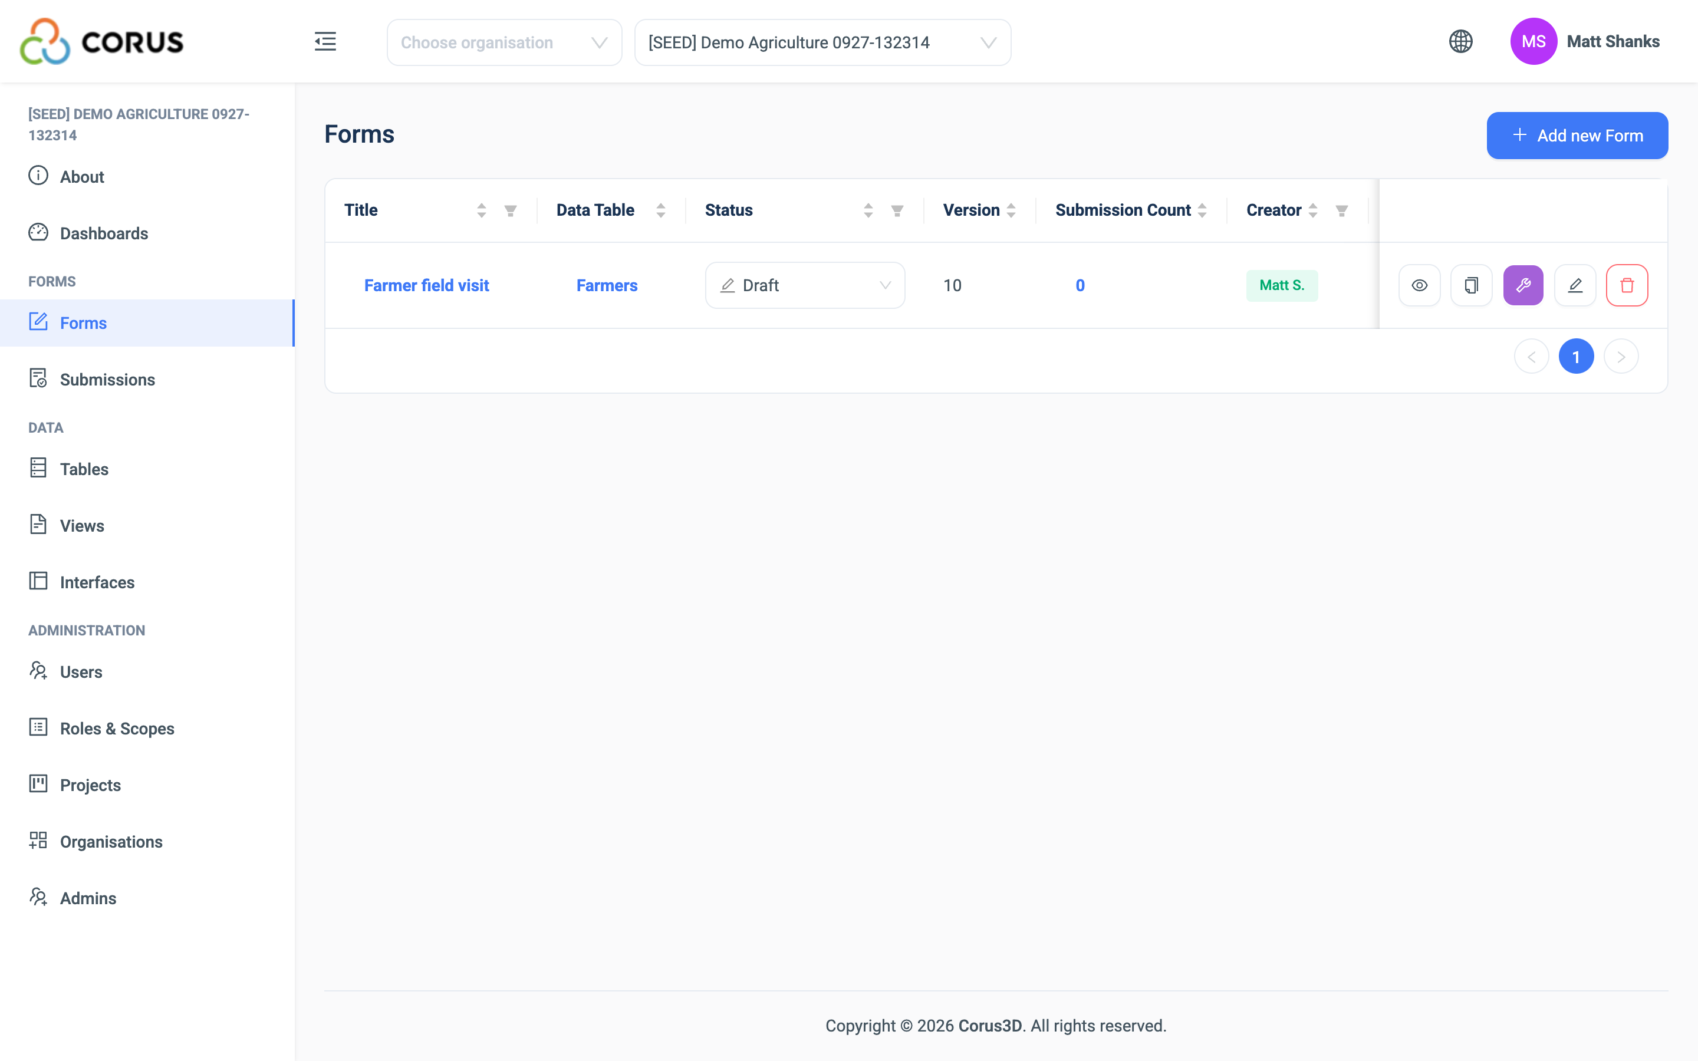The height and width of the screenshot is (1061, 1698).
Task: Filter the Title column
Action: coord(511,210)
